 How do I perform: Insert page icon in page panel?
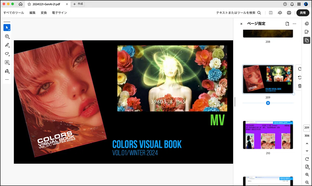click(287, 24)
